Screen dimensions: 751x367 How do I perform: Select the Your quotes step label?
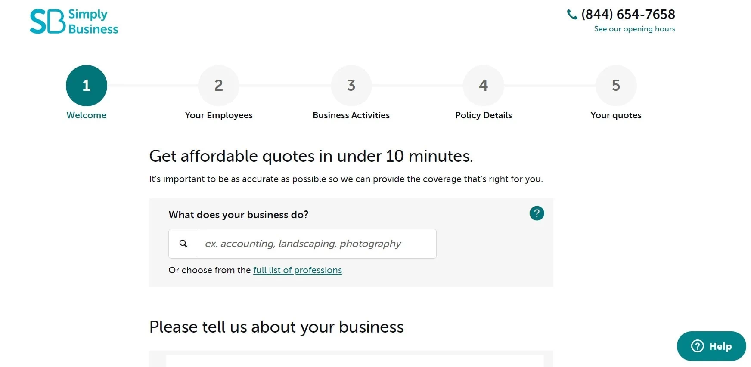pos(616,115)
